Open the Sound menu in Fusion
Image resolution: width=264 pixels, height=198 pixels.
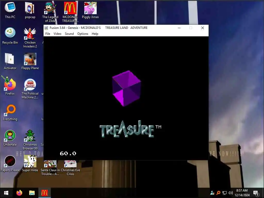click(x=69, y=34)
